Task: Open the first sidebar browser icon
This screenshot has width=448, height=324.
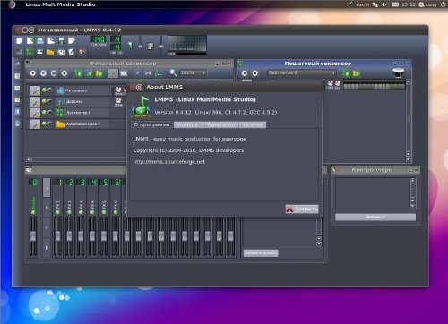Action: (x=17, y=64)
